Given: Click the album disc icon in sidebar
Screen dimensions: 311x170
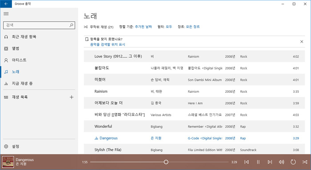Looking at the screenshot, I should pos(6,48).
